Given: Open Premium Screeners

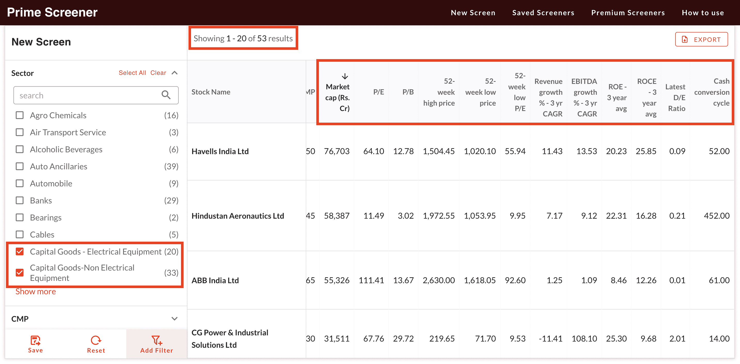Looking at the screenshot, I should 628,13.
